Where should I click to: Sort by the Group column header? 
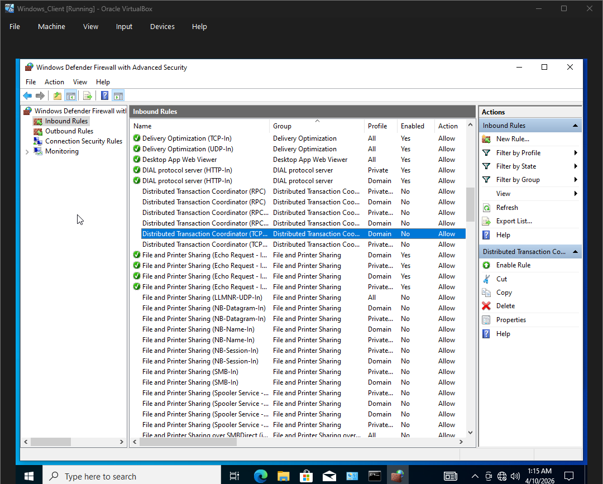[x=317, y=126]
